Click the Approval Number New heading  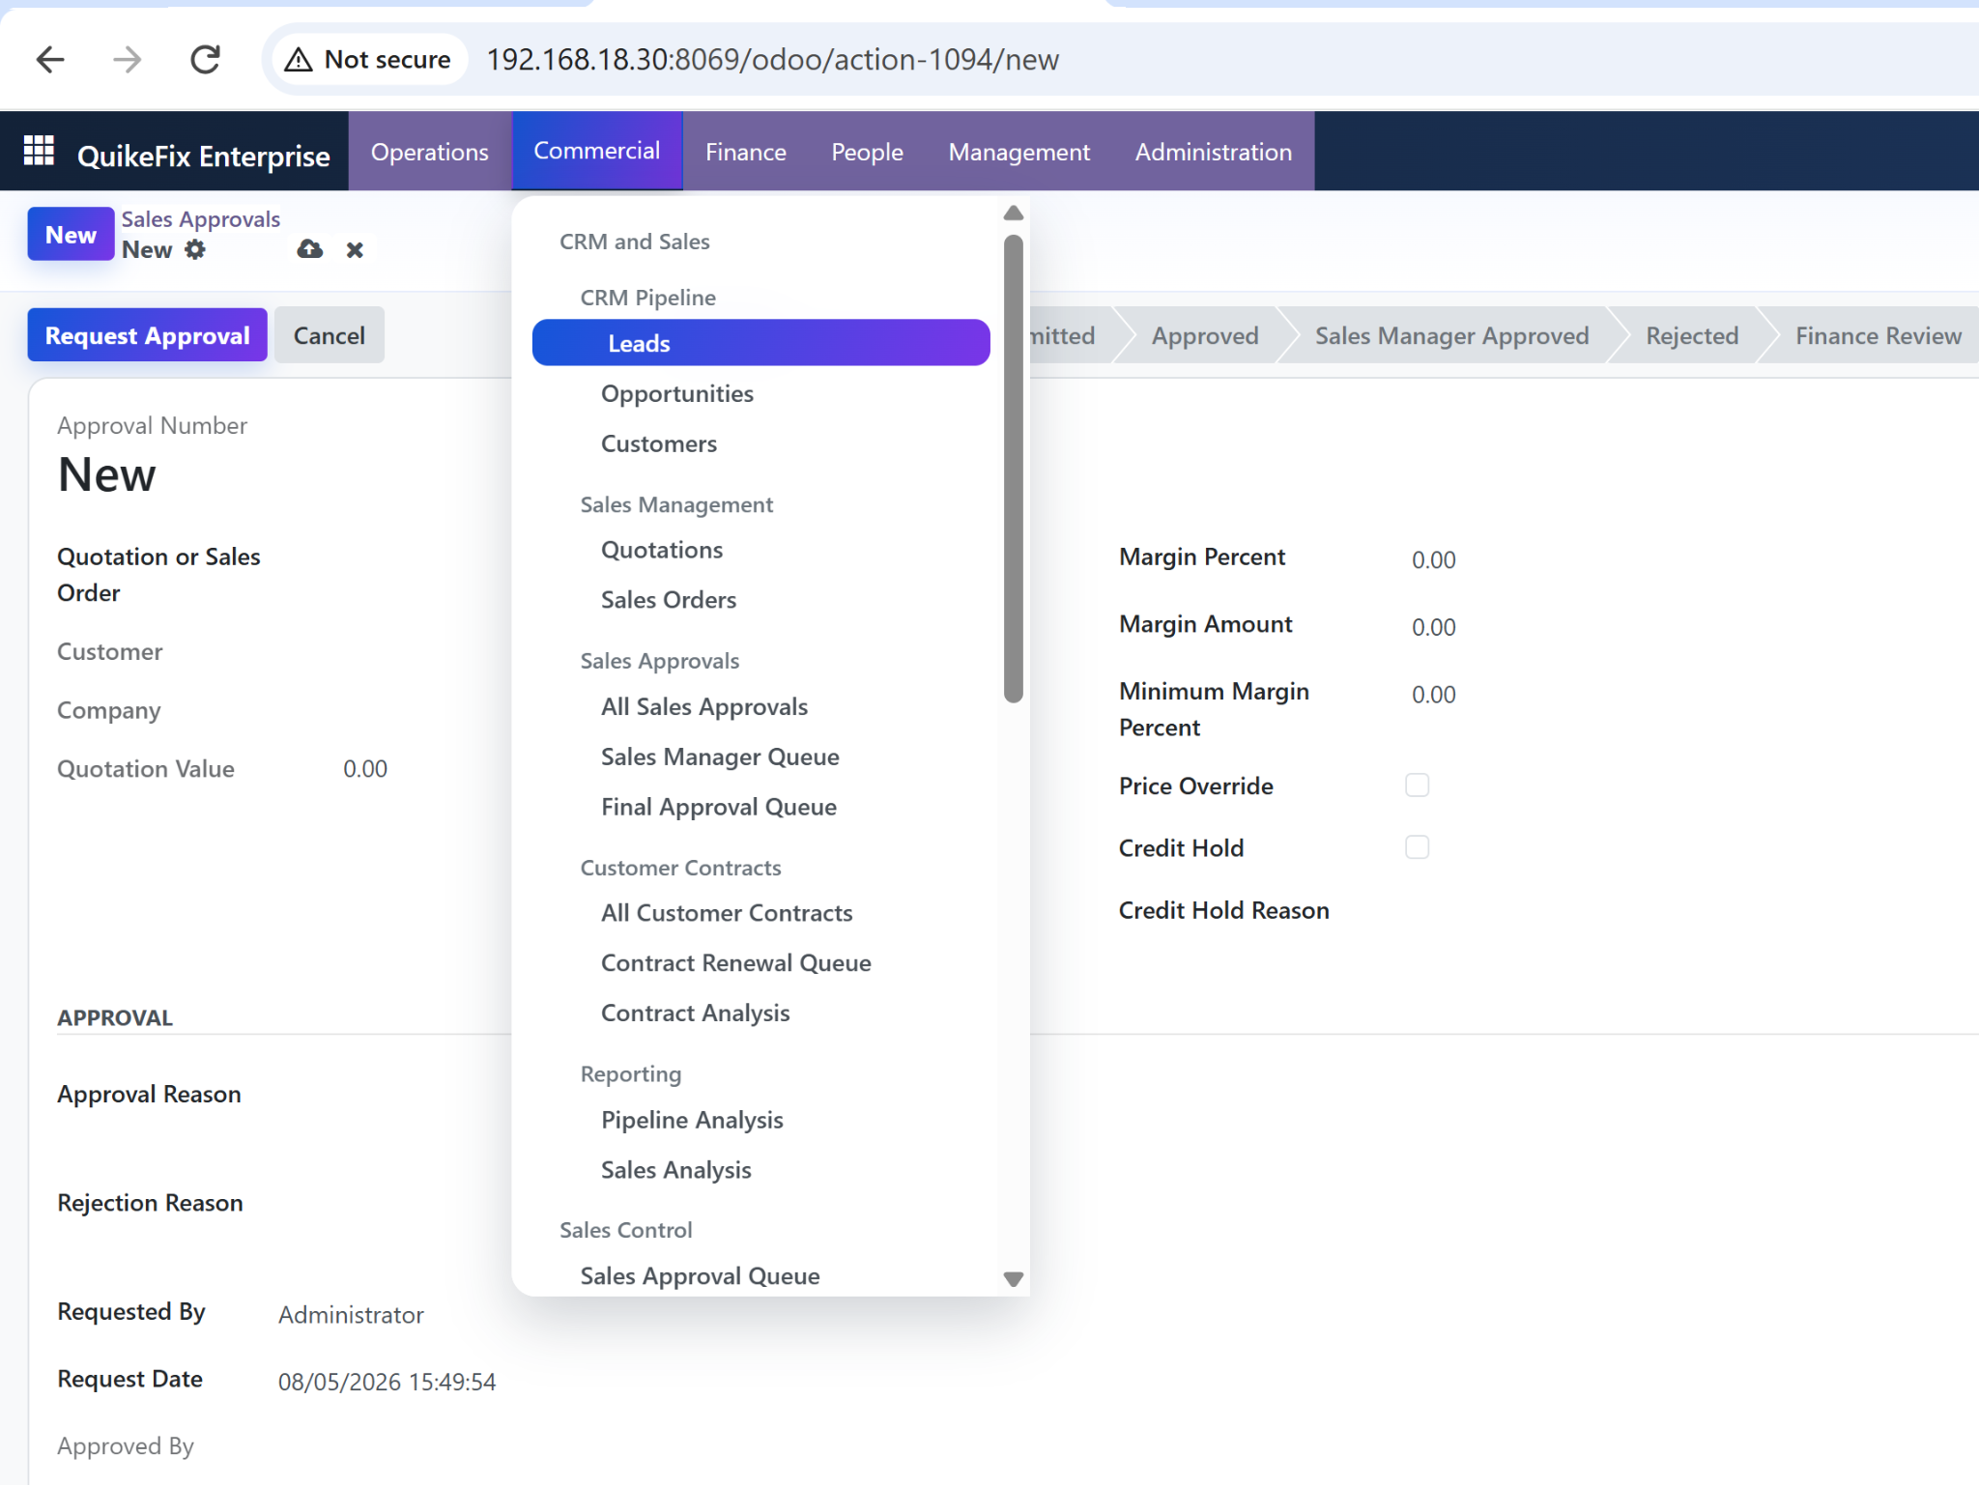[106, 474]
